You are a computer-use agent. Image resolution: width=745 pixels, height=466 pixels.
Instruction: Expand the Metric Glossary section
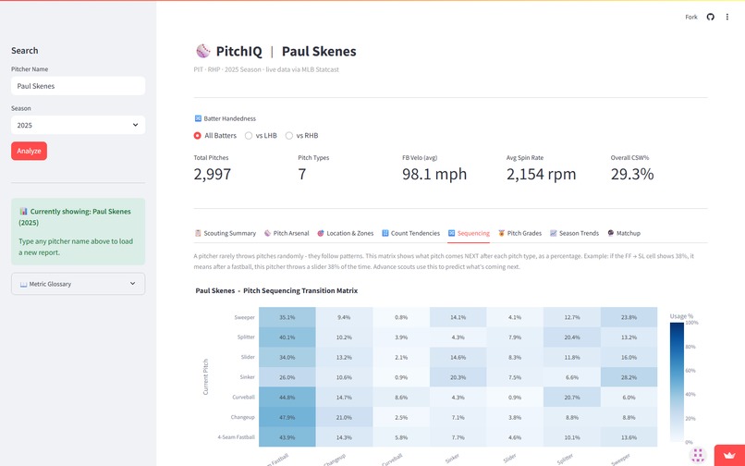point(78,284)
